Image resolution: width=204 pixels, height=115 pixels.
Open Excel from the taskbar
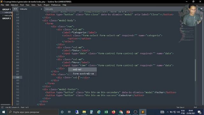[x=106, y=112]
